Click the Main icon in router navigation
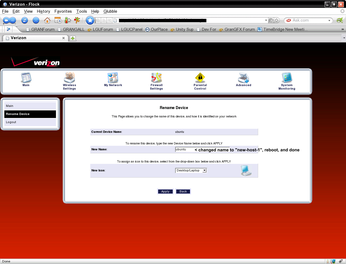 [x=26, y=78]
